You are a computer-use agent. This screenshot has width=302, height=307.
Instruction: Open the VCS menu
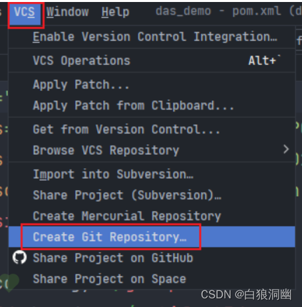[x=25, y=12]
